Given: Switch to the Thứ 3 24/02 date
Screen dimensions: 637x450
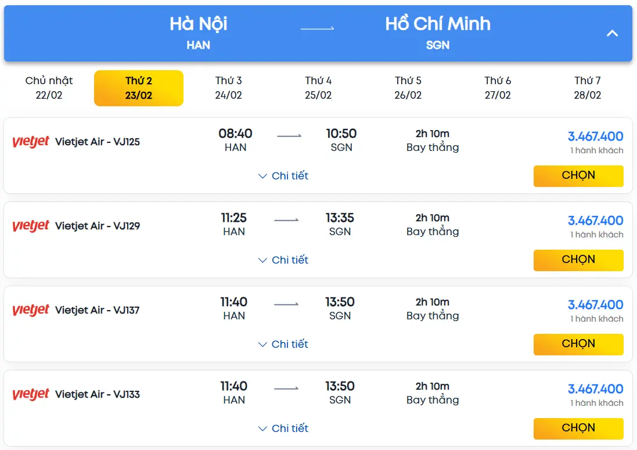Looking at the screenshot, I should [x=228, y=88].
